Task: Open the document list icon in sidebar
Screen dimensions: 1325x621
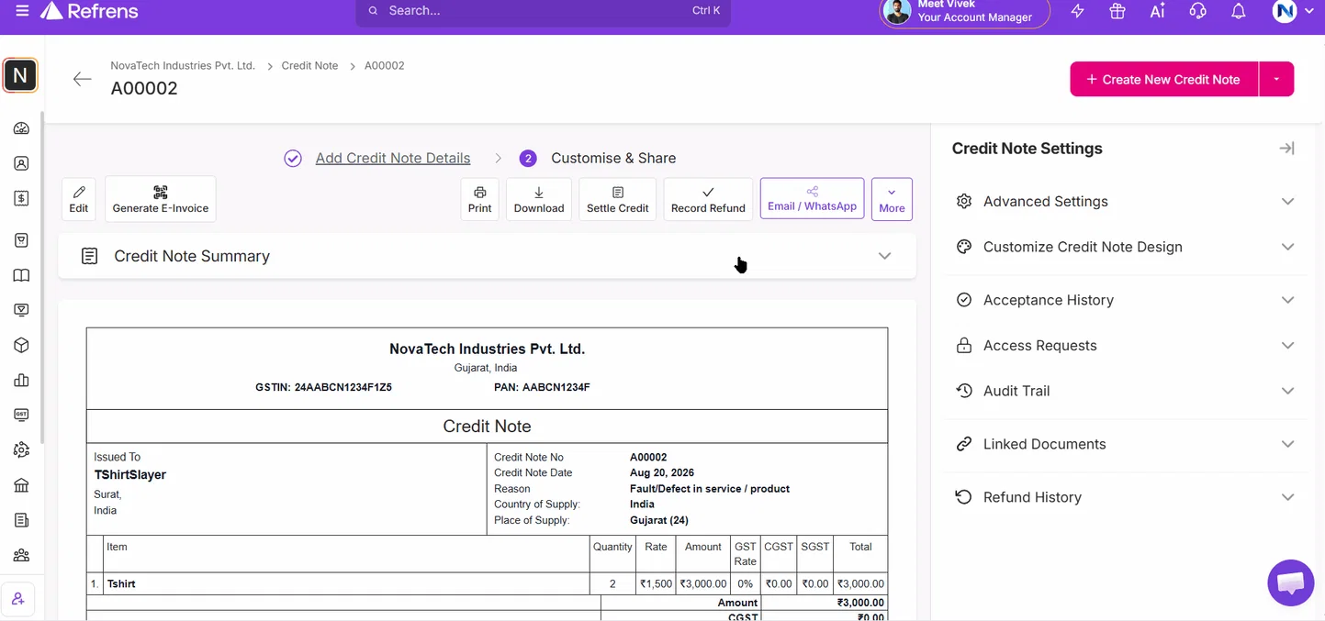Action: pyautogui.click(x=21, y=520)
